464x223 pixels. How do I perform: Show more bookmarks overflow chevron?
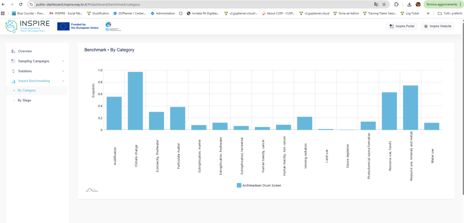coord(428,13)
